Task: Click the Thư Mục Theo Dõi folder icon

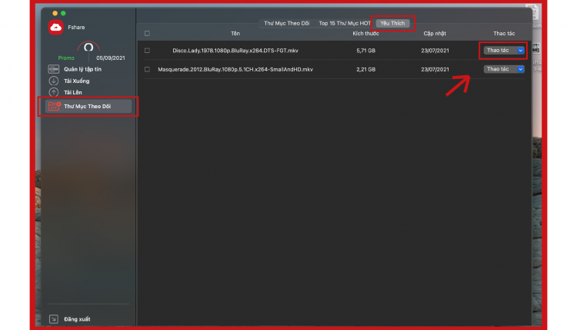Action: click(55, 106)
